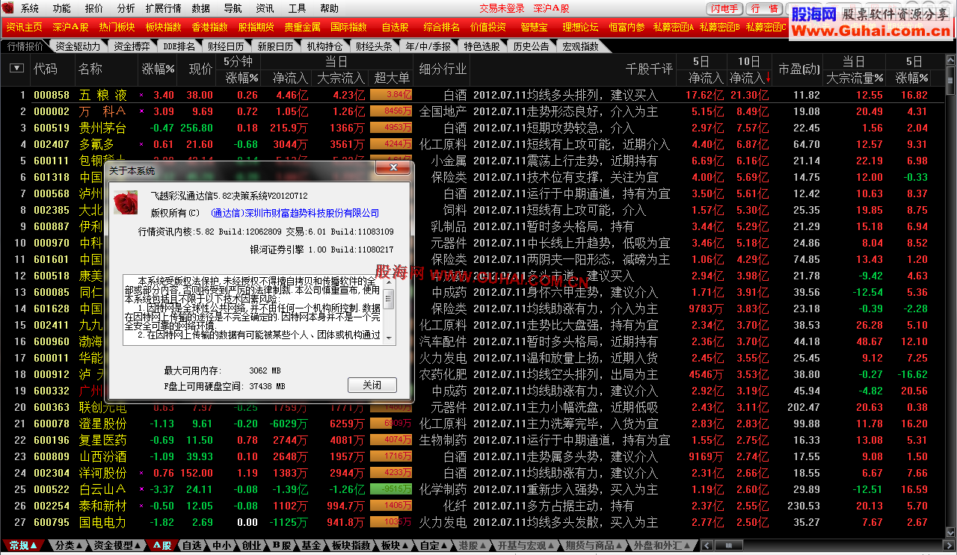Image resolution: width=957 pixels, height=555 pixels.
Task: Click the license text scrollbar thumb
Action: [390, 297]
